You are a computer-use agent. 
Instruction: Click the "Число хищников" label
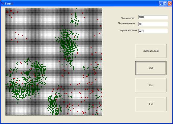(x=127, y=23)
